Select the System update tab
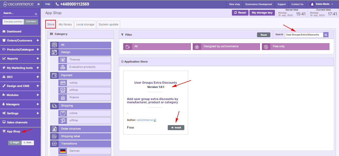The height and width of the screenshot is (156, 339). click(x=109, y=24)
